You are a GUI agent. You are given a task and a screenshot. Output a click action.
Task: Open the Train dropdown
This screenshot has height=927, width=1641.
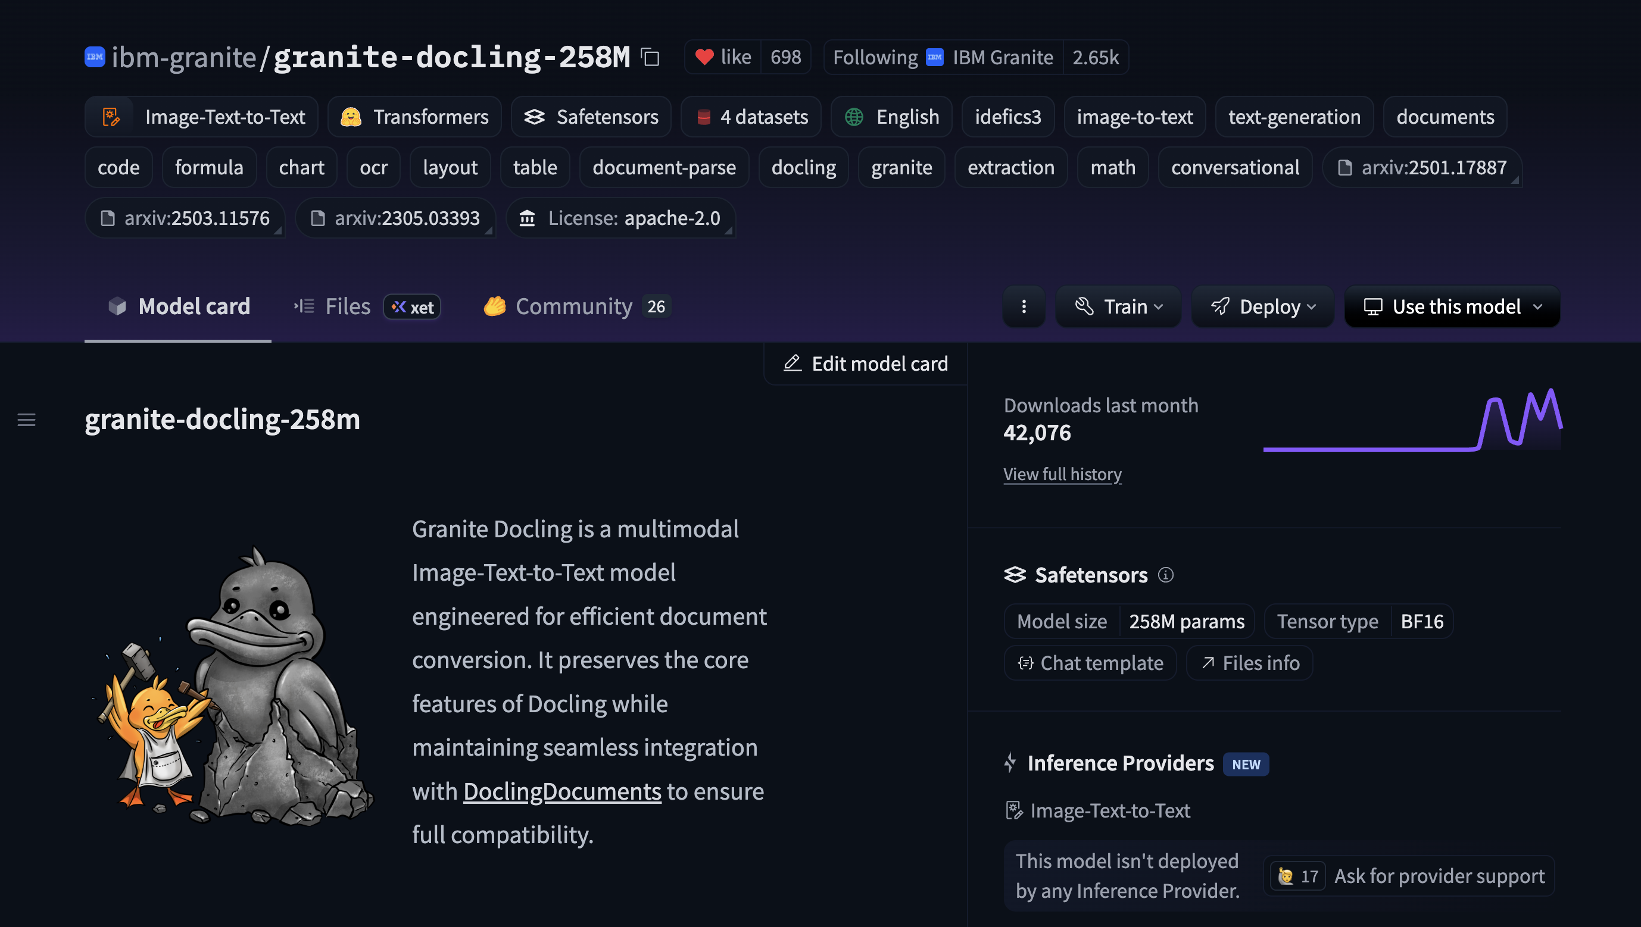[1118, 306]
